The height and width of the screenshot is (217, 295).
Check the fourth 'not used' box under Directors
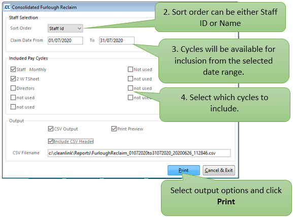pyautogui.click(x=13, y=98)
